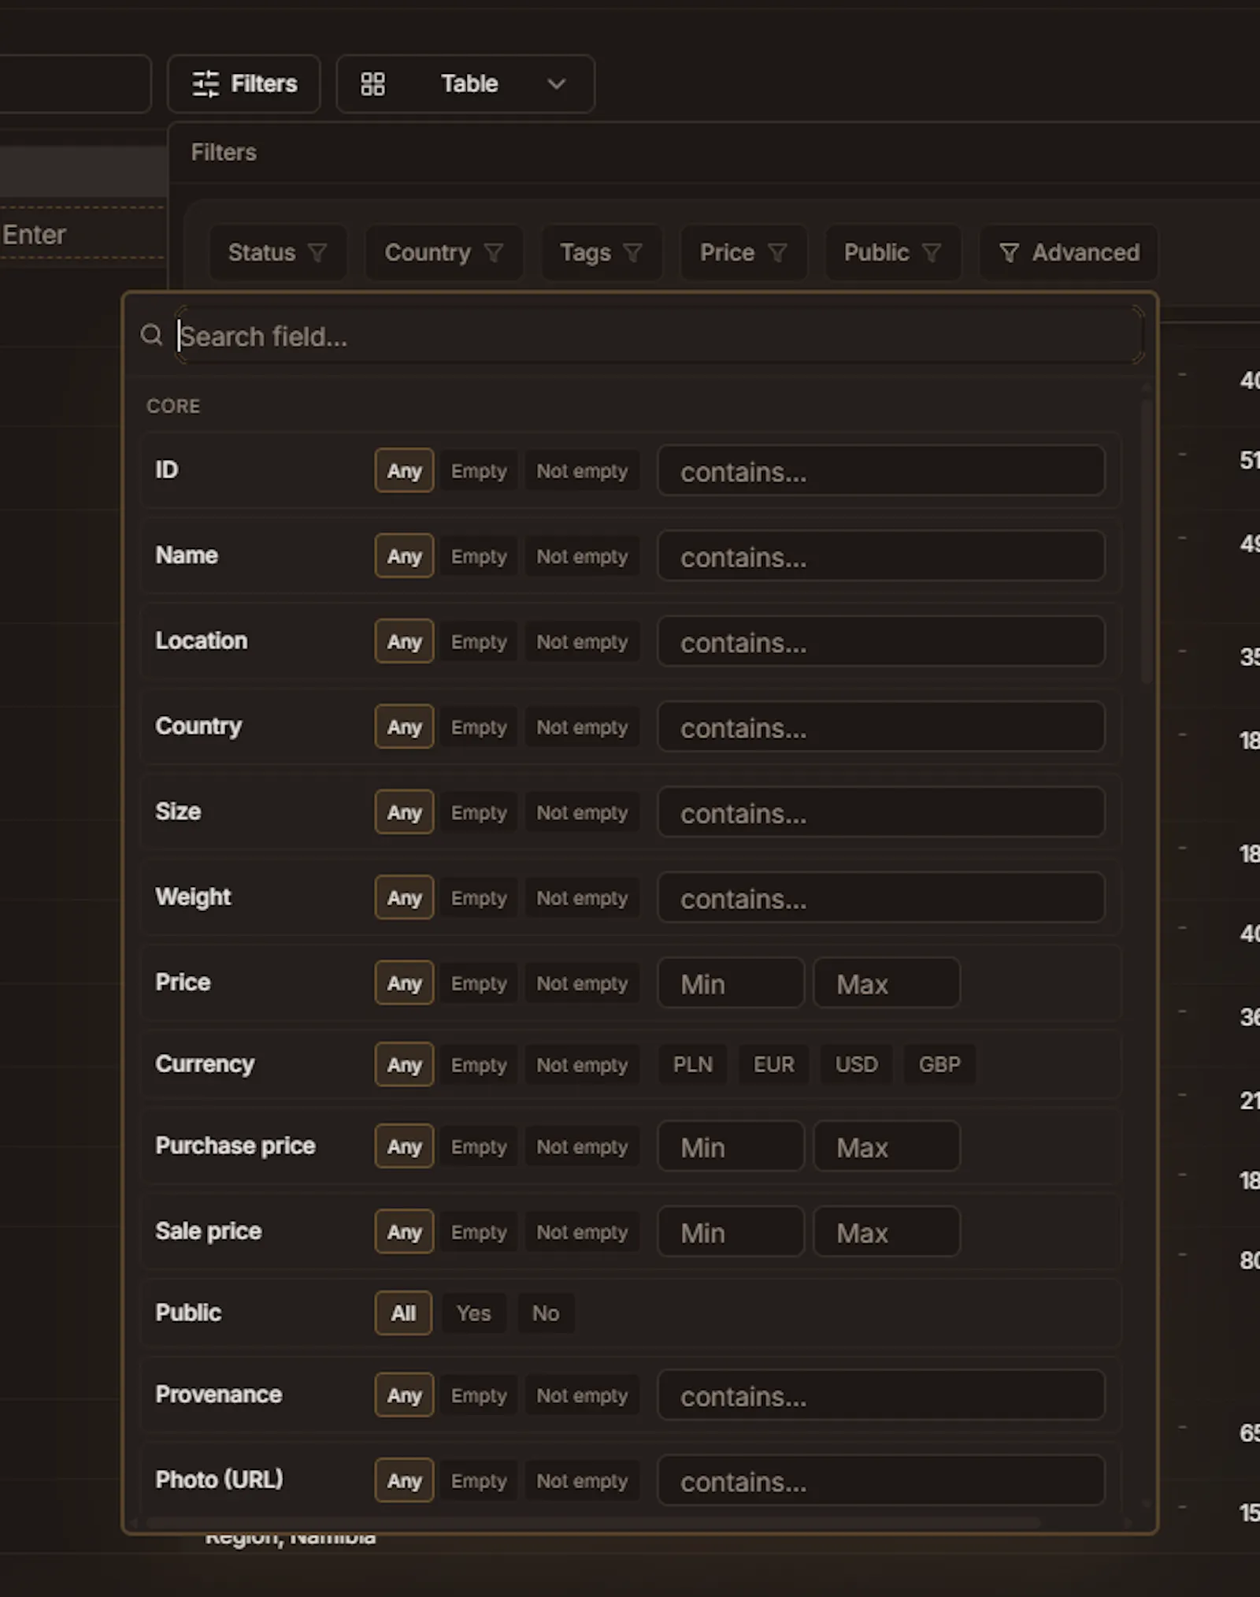Image resolution: width=1260 pixels, height=1597 pixels.
Task: Select Not empty for Purchase price
Action: click(x=582, y=1147)
